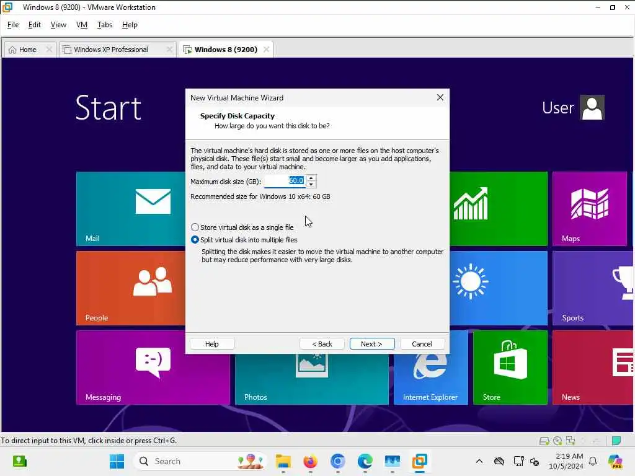
Task: Click the network adapter status icon
Action: pos(571,441)
